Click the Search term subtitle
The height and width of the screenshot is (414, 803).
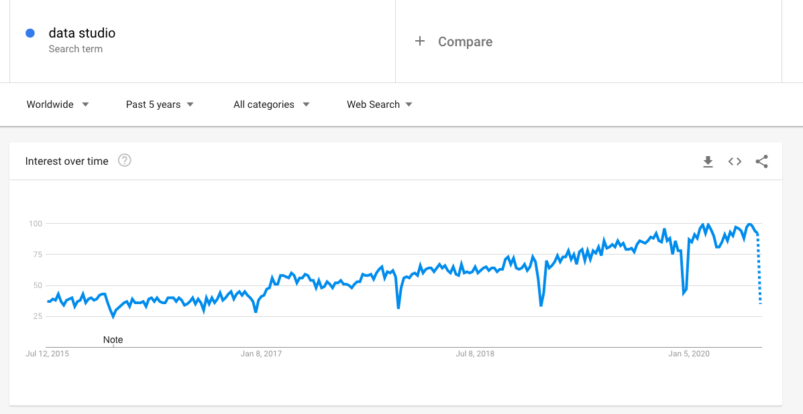75,49
